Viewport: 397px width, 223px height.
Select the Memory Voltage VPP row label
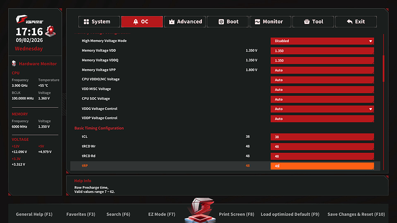(98, 70)
